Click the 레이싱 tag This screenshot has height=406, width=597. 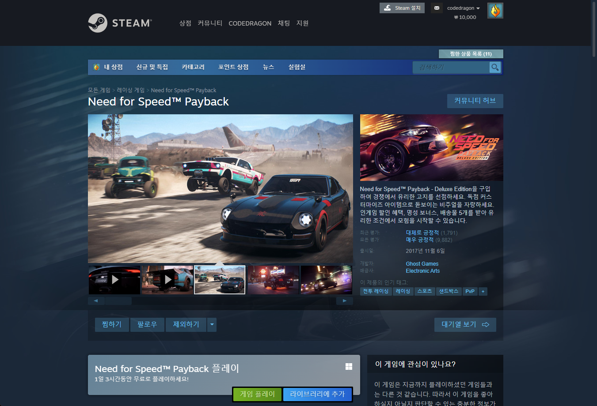403,291
